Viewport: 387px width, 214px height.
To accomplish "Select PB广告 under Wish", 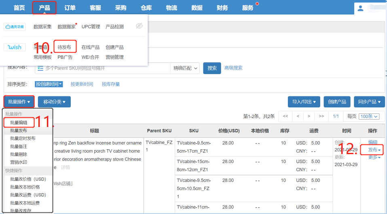I will (65, 57).
